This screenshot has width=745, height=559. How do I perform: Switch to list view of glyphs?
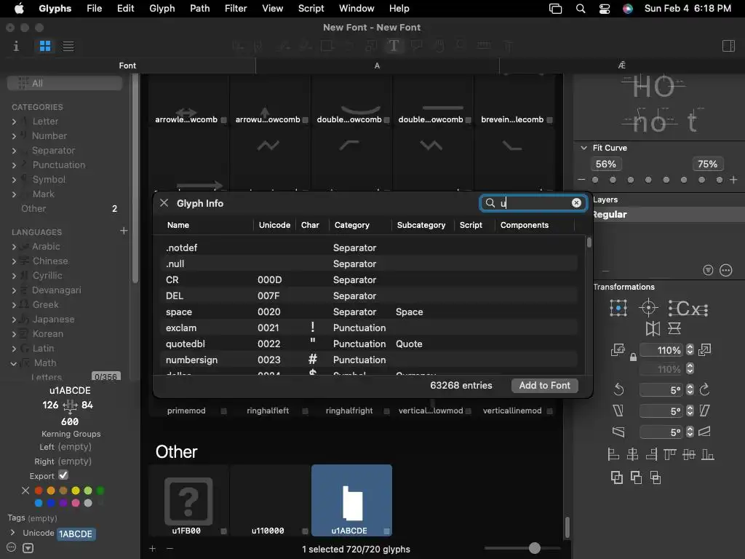(x=68, y=46)
